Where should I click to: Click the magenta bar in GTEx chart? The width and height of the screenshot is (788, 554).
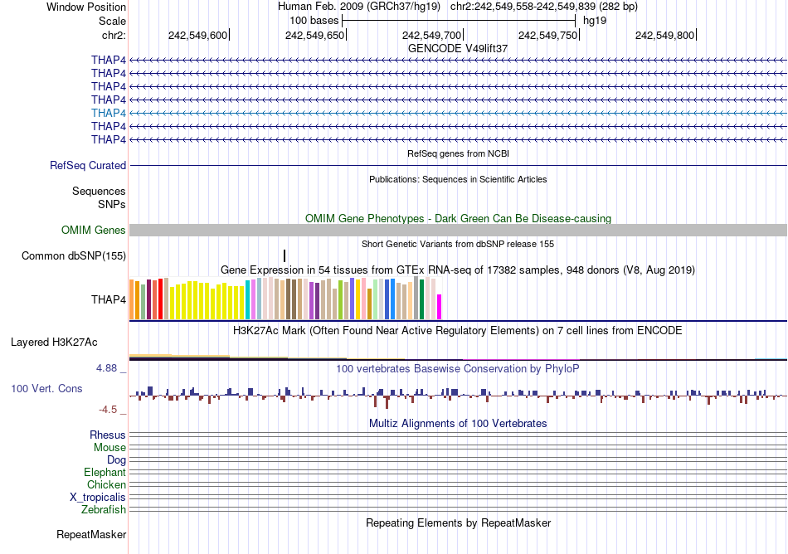pos(440,307)
